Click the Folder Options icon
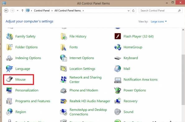The image size is (185, 122). coord(9,47)
